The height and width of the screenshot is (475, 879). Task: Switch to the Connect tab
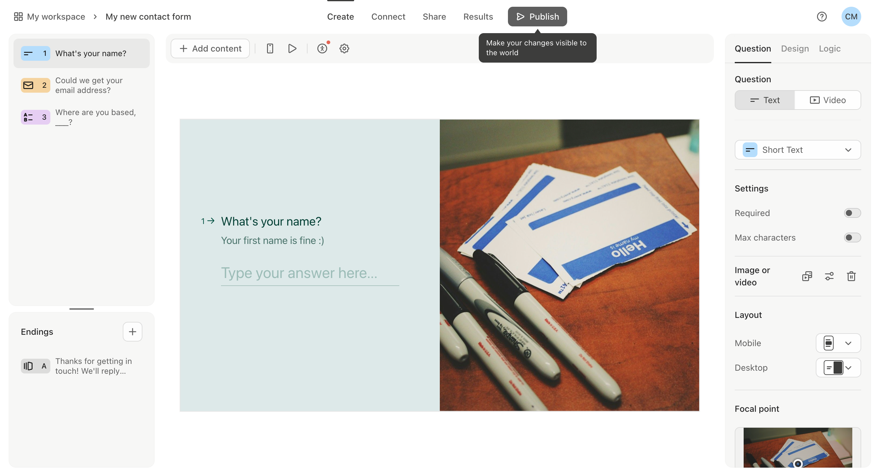tap(388, 16)
